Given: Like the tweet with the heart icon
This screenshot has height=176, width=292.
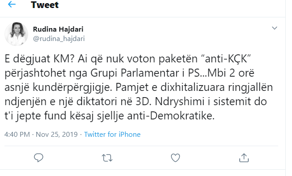Looking at the screenshot, I should click(175, 158).
